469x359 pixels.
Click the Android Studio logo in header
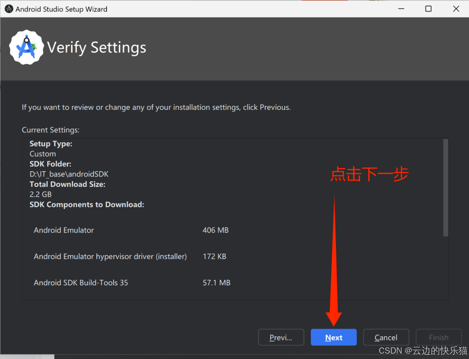(27, 47)
